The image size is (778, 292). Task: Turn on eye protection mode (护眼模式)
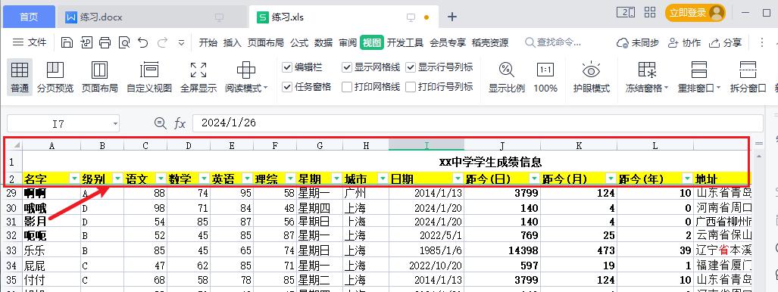click(x=591, y=77)
